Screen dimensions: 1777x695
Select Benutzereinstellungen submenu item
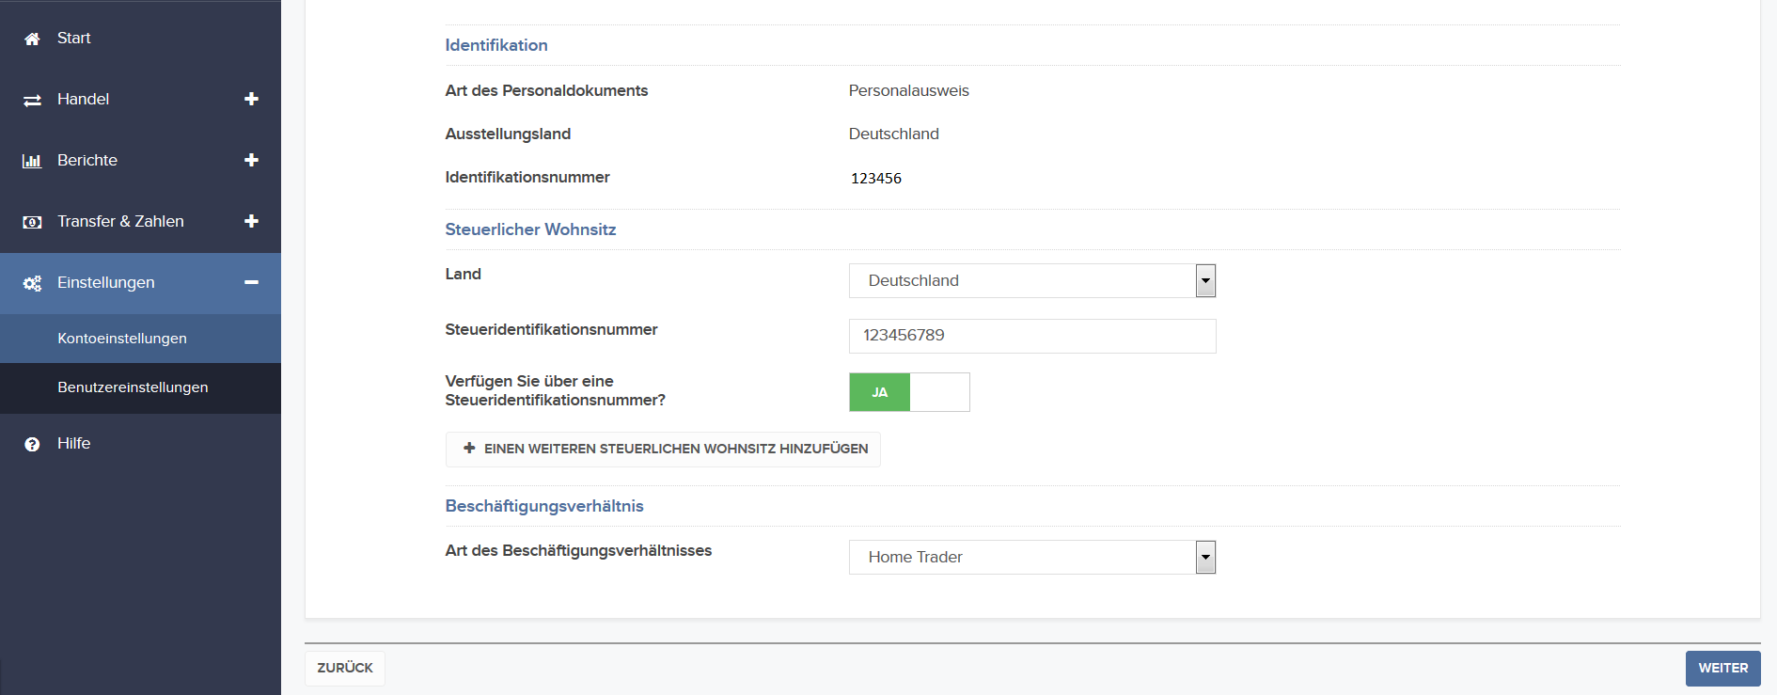(140, 387)
